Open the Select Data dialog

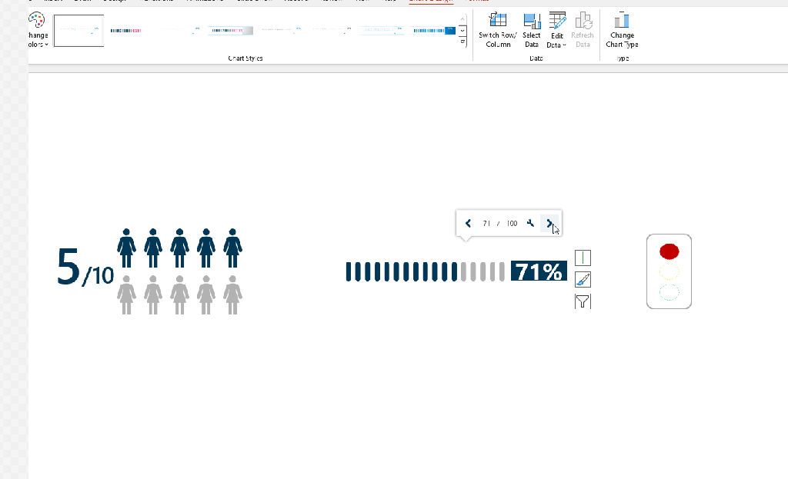(x=532, y=29)
